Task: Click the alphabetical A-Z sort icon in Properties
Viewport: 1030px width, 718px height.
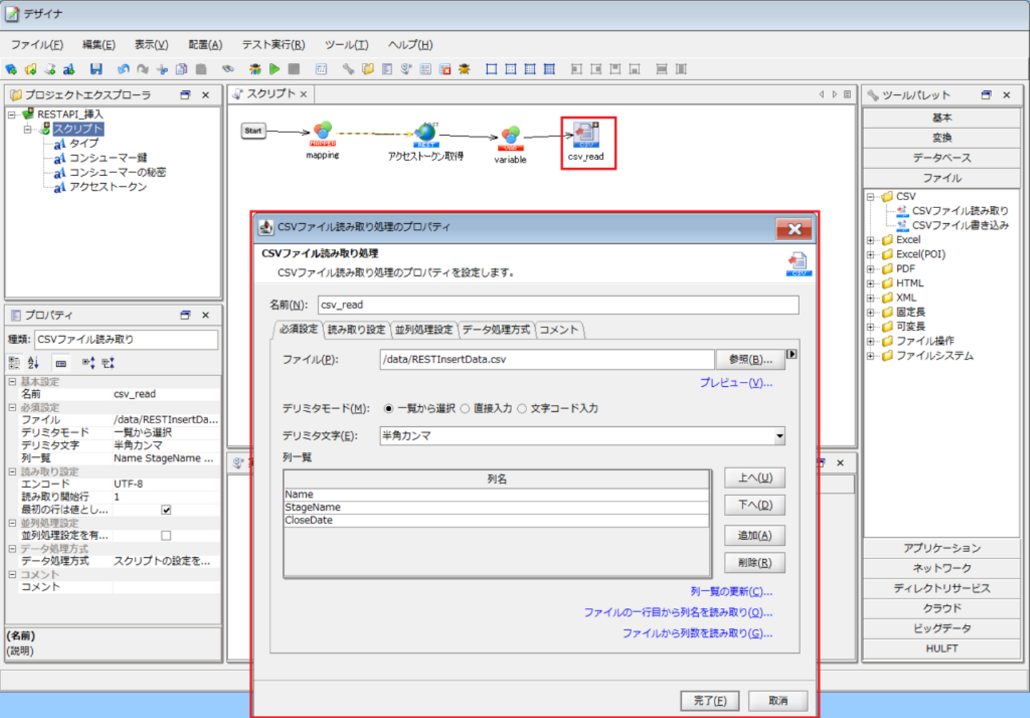Action: point(34,363)
